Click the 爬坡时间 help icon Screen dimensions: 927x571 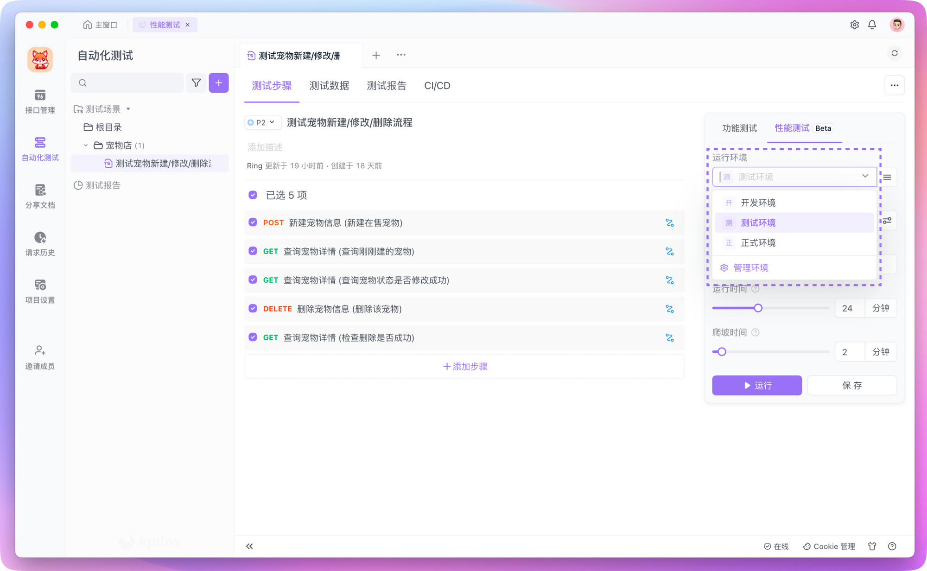click(x=755, y=332)
